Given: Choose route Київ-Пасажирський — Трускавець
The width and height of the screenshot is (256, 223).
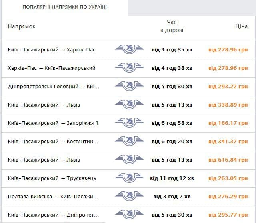Looking at the screenshot, I should (x=52, y=178).
